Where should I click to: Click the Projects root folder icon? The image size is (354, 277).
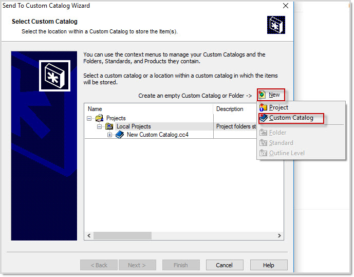tap(99, 118)
